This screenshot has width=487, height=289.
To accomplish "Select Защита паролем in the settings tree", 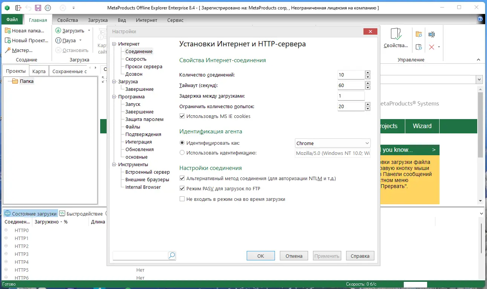I will [x=144, y=119].
